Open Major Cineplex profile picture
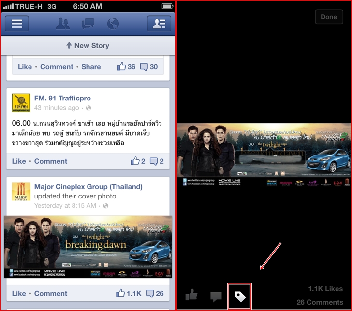The width and height of the screenshot is (352, 311). click(x=21, y=192)
